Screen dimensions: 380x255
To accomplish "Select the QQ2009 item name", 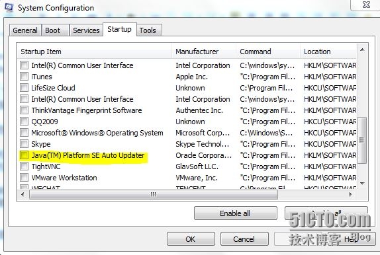I will [x=44, y=122].
